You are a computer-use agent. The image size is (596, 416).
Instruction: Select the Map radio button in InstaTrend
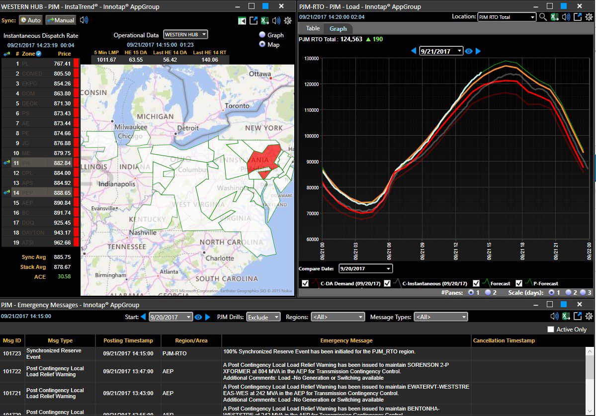coord(262,44)
